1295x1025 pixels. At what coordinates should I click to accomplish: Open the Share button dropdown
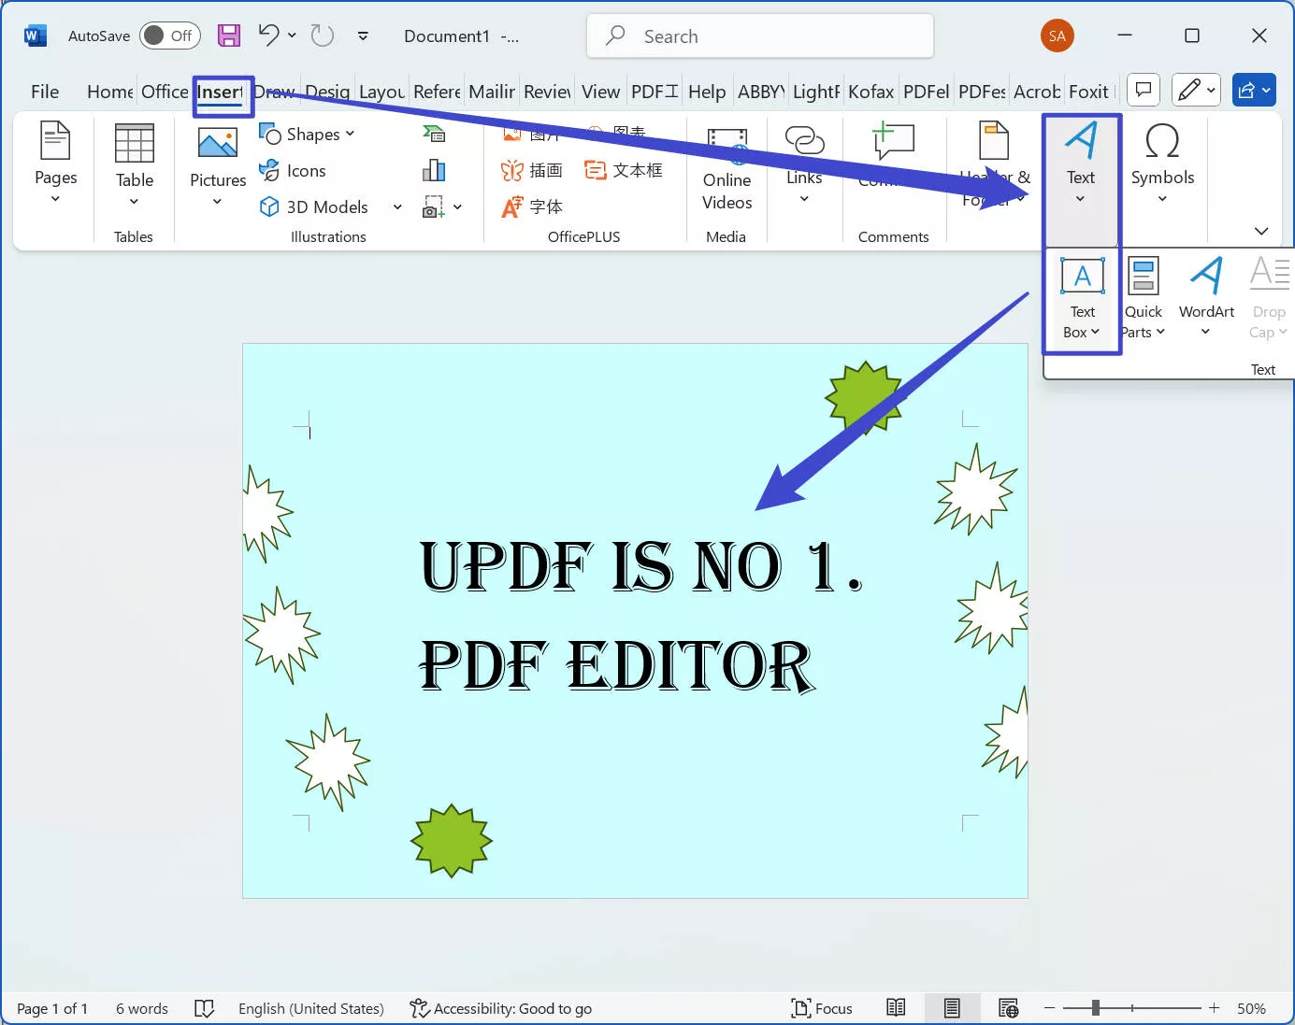(1254, 91)
